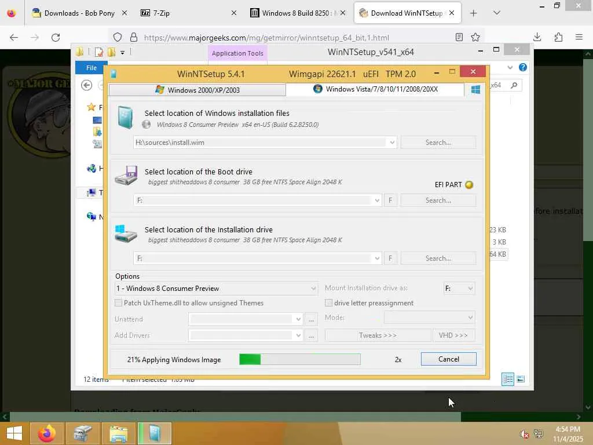Screen dimensions: 593x445
Task: Click the Windows logo button beside the Vista tab
Action: [x=475, y=90]
